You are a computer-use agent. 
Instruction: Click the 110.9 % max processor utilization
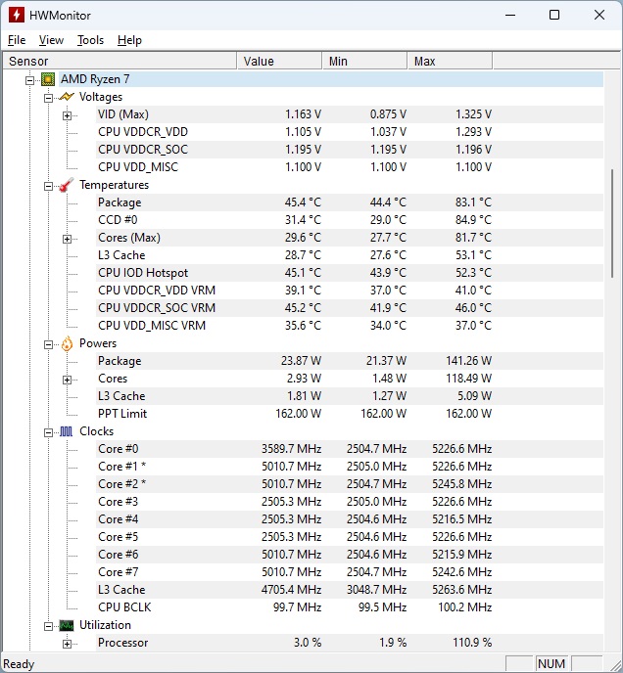[472, 643]
